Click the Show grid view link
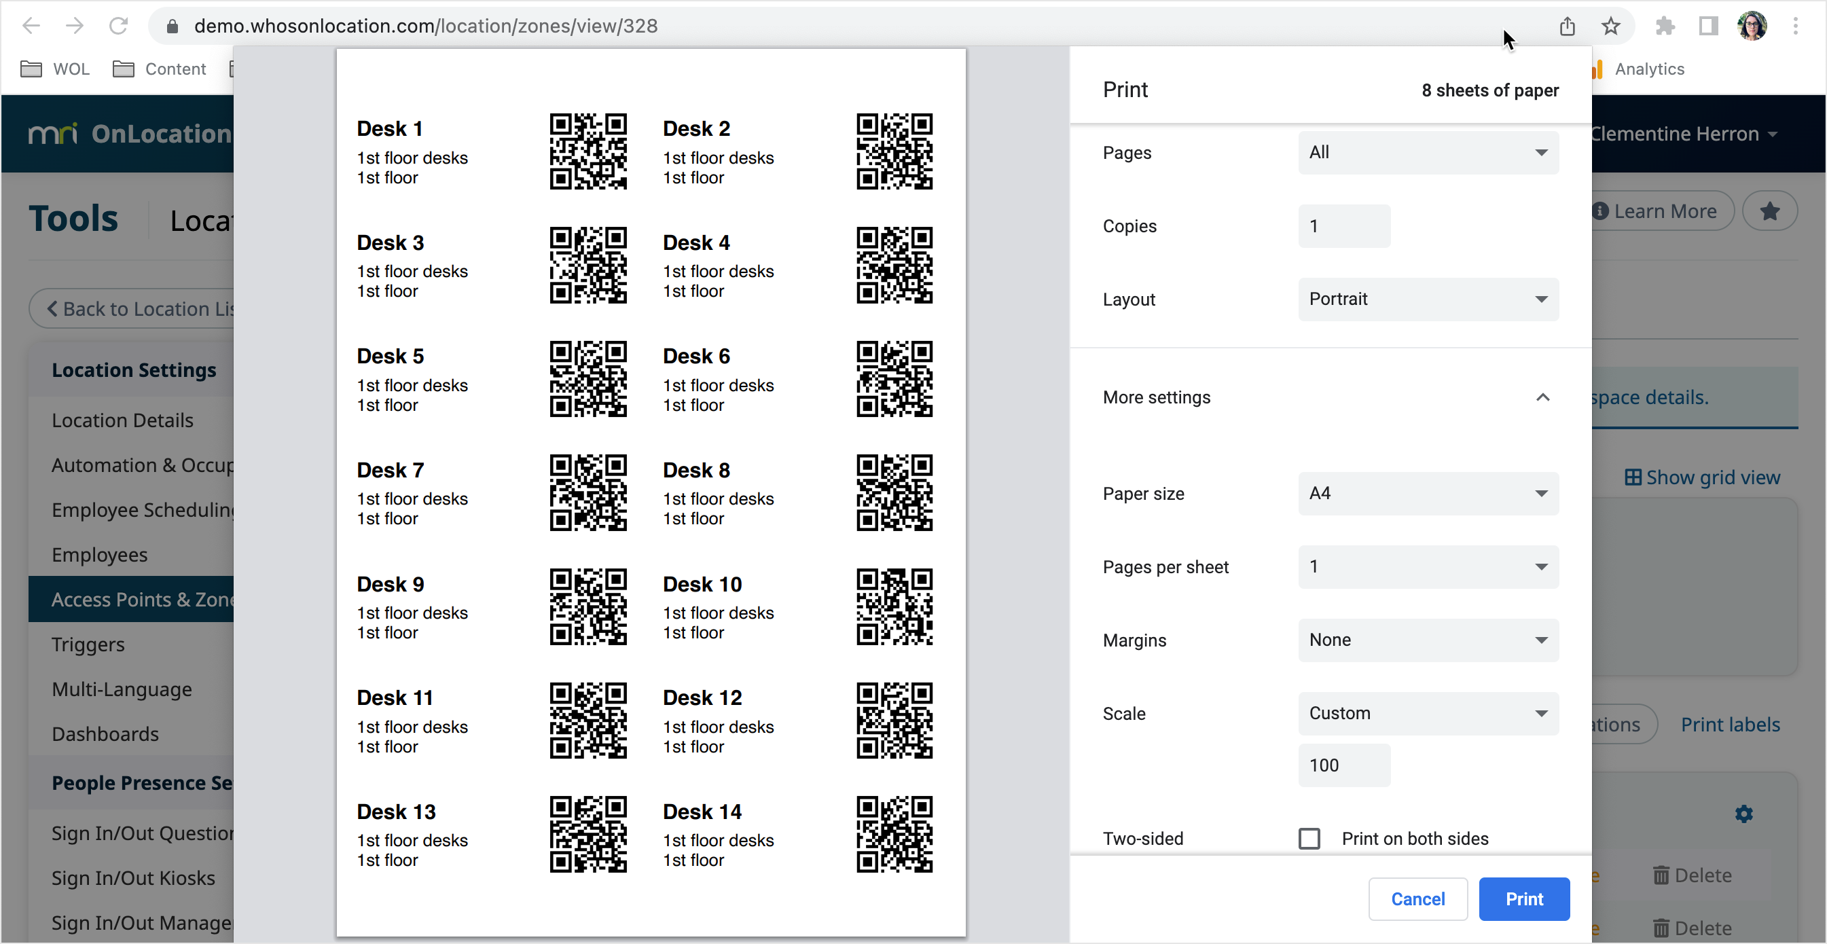1827x944 pixels. (1702, 477)
